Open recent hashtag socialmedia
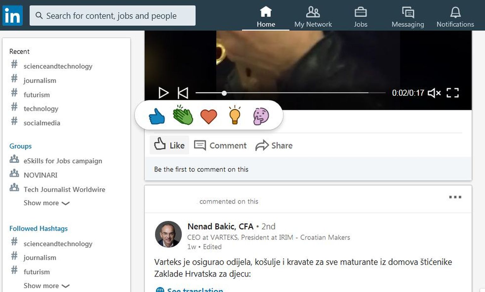This screenshot has height=292, width=485. tap(42, 123)
